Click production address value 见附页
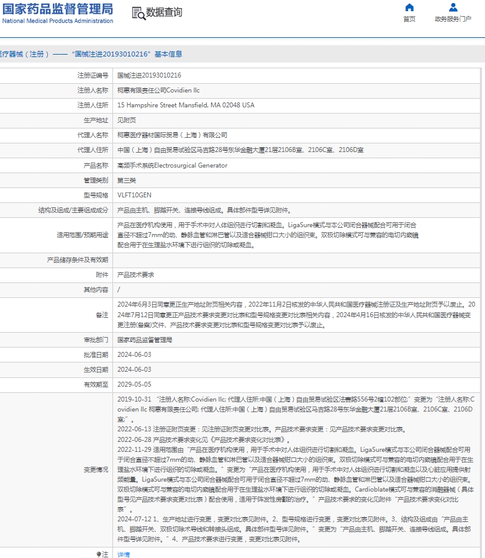The height and width of the screenshot is (558, 485). 127,120
